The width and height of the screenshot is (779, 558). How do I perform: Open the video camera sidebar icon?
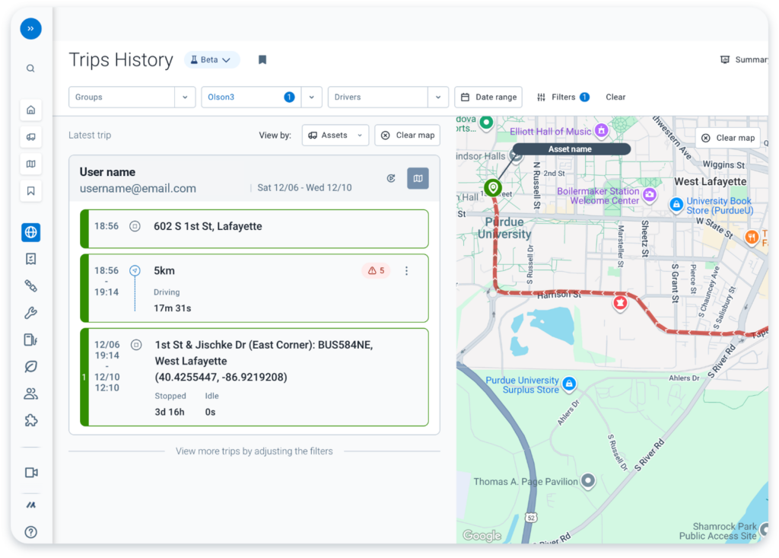pyautogui.click(x=30, y=473)
